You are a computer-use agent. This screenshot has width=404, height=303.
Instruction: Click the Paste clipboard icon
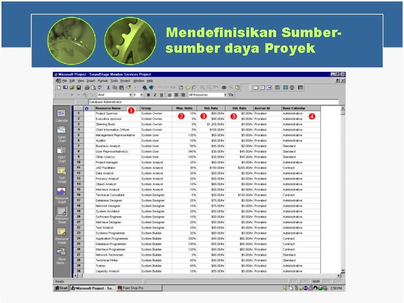(x=121, y=88)
